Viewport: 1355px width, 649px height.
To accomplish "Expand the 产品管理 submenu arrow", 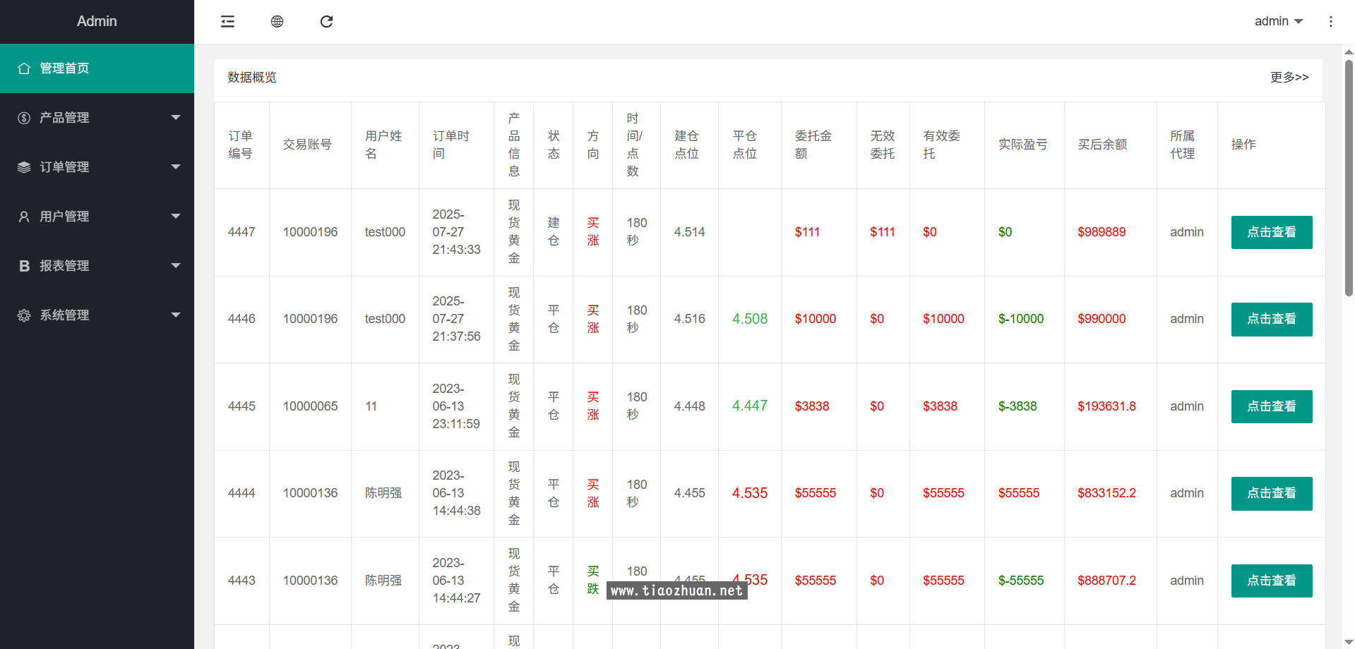I will tap(176, 118).
